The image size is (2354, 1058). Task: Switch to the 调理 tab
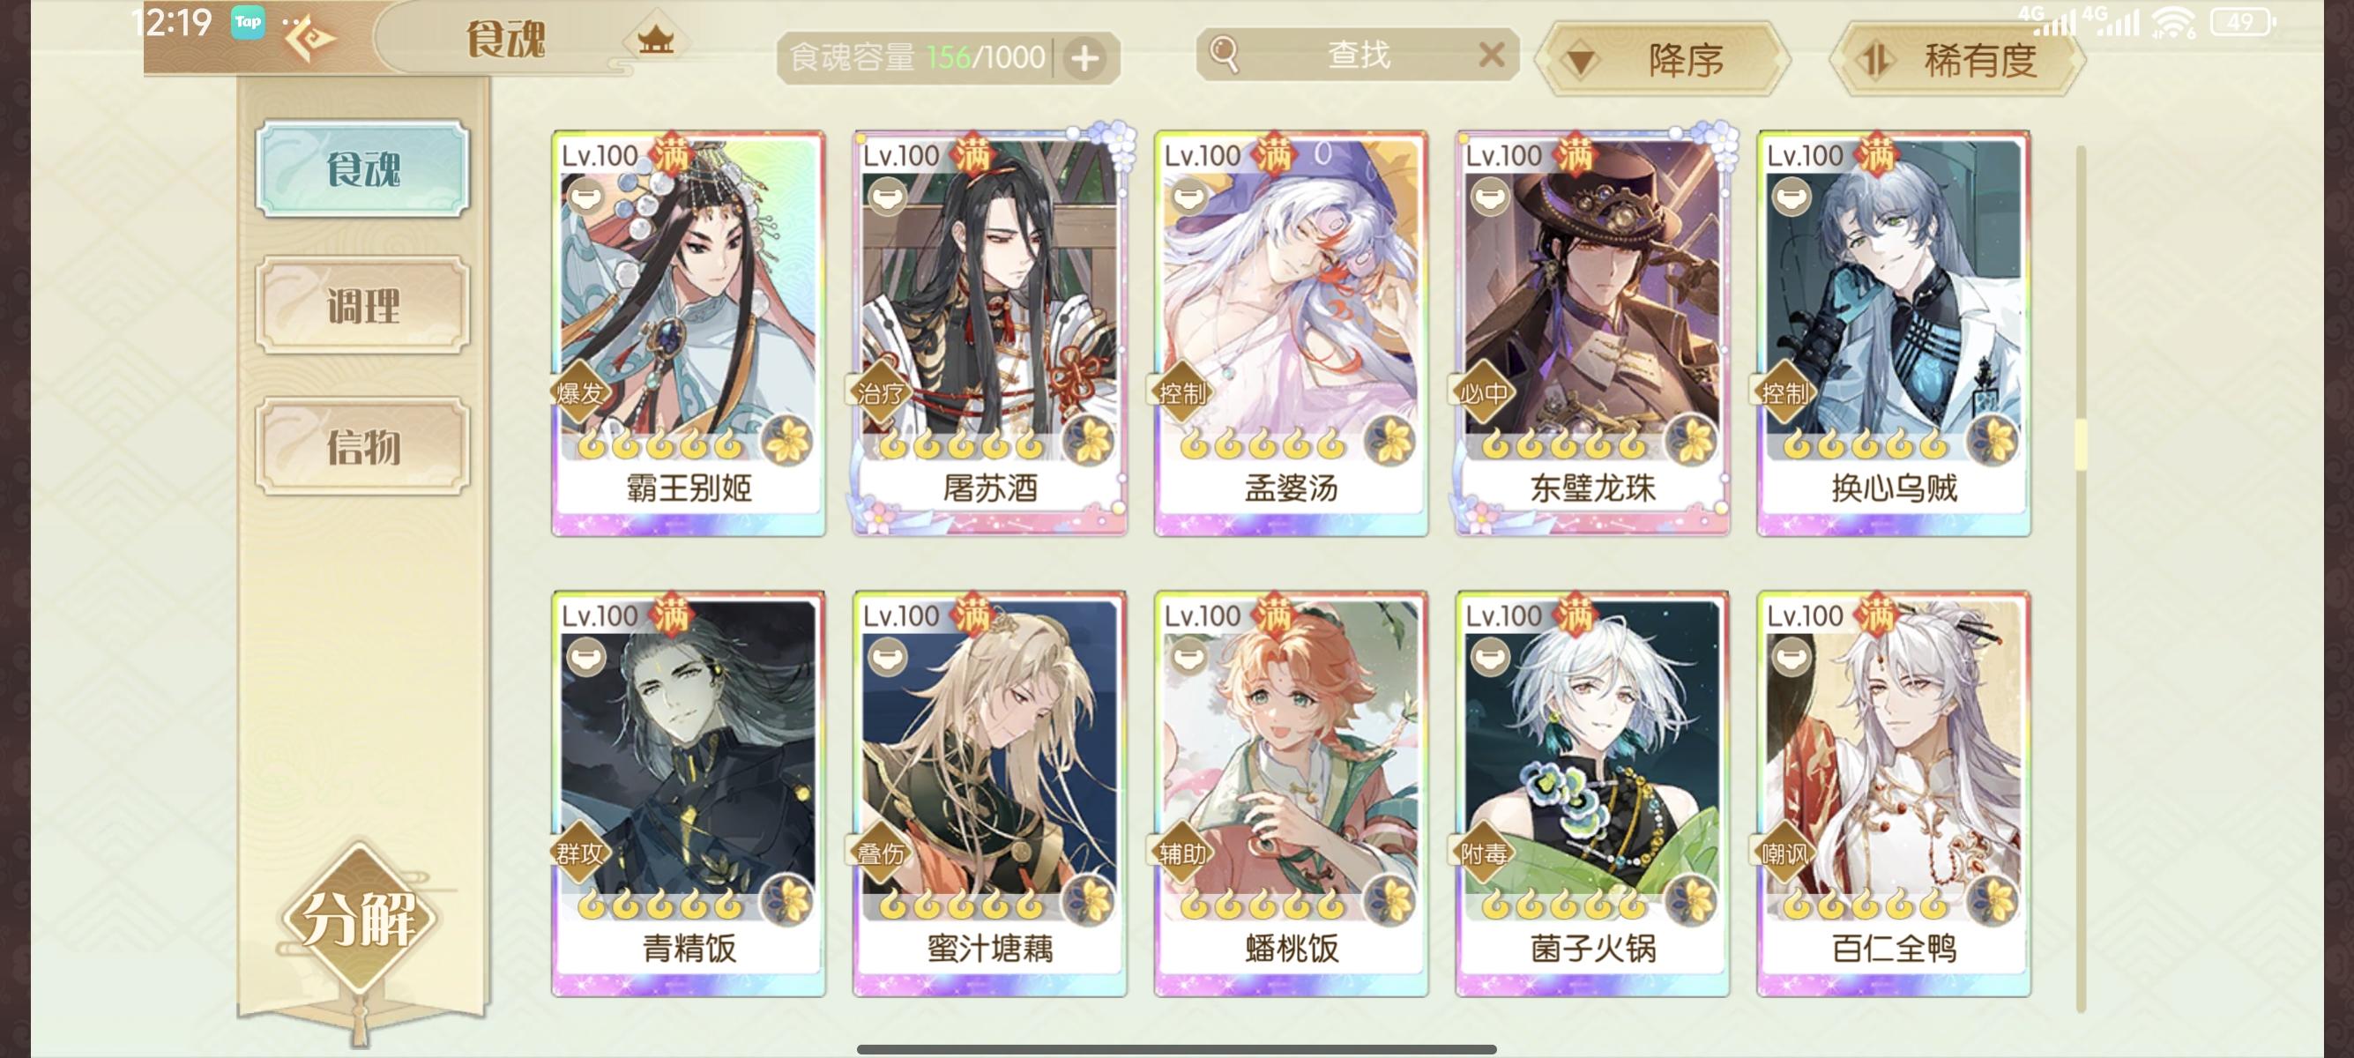[x=362, y=305]
